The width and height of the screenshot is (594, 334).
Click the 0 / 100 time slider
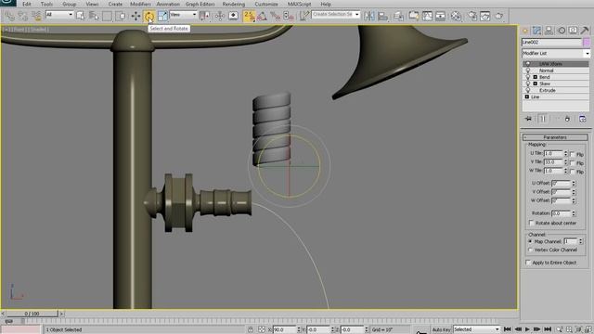(x=32, y=314)
